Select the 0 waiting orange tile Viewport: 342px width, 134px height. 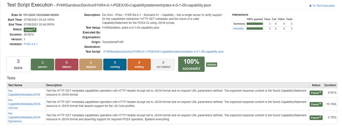pos(139,65)
